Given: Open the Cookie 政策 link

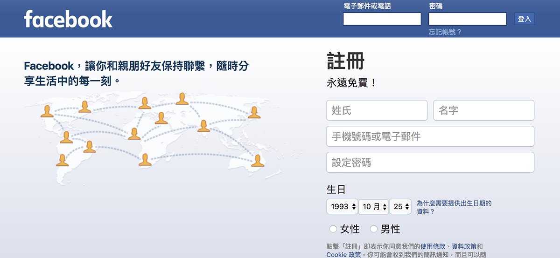Looking at the screenshot, I should point(344,255).
